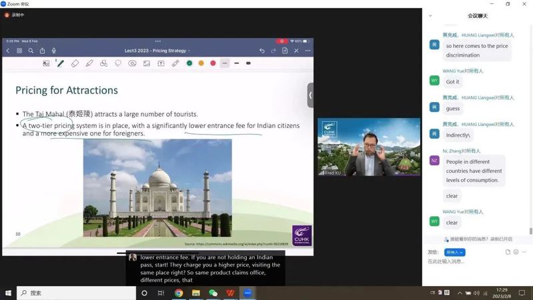This screenshot has height=300, width=533.
Task: Click the chat file attachment icon
Action: coord(508,252)
